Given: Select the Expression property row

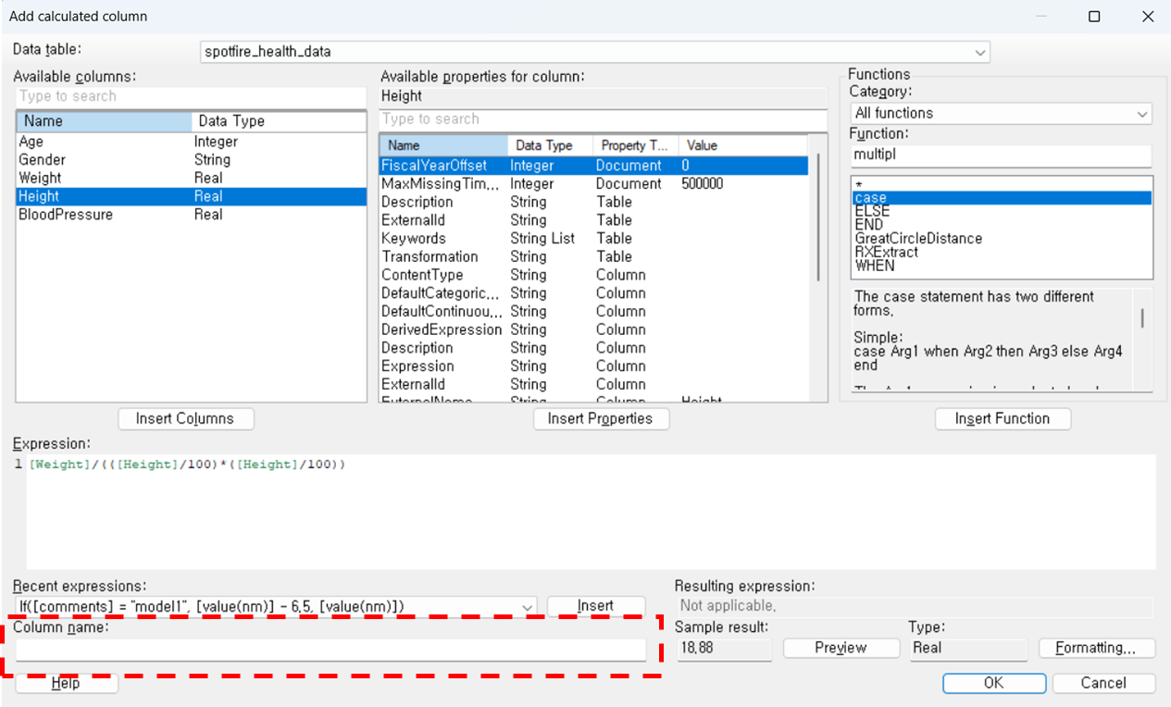Looking at the screenshot, I should pyautogui.click(x=593, y=366).
